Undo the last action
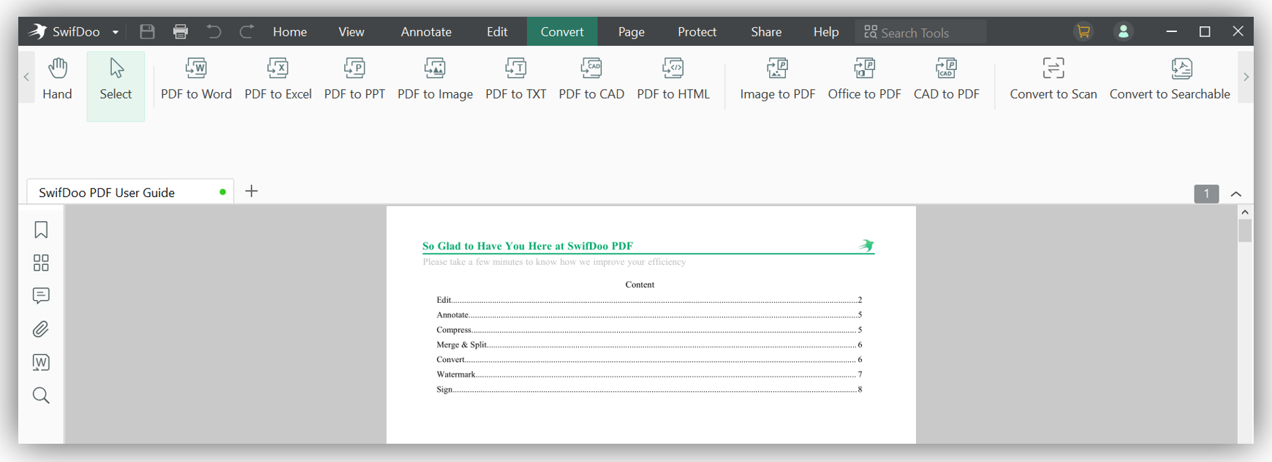 point(213,31)
